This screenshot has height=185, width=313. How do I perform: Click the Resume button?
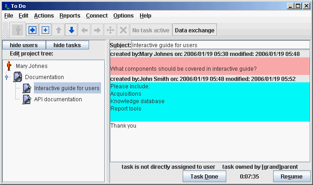[292, 176]
